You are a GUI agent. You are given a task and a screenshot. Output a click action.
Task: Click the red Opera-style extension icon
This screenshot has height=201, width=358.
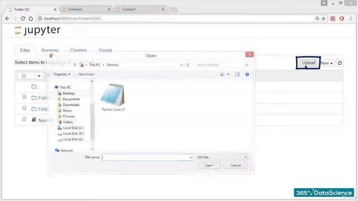342,18
